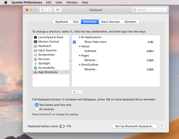Click the Accessibility category icon
The width and height of the screenshot is (179, 139).
(x=35, y=68)
